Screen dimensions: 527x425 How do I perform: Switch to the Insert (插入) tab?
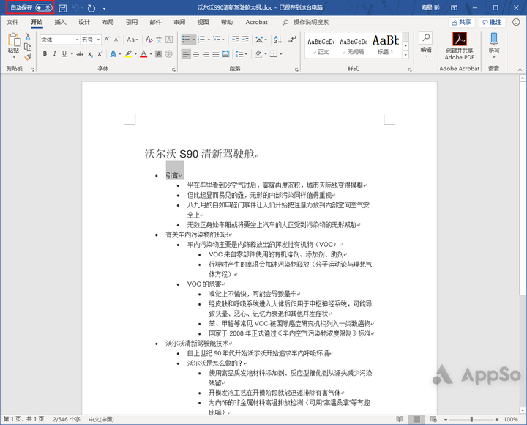point(61,22)
